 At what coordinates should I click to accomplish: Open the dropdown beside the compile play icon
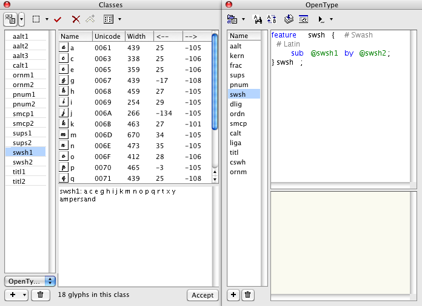point(331,19)
